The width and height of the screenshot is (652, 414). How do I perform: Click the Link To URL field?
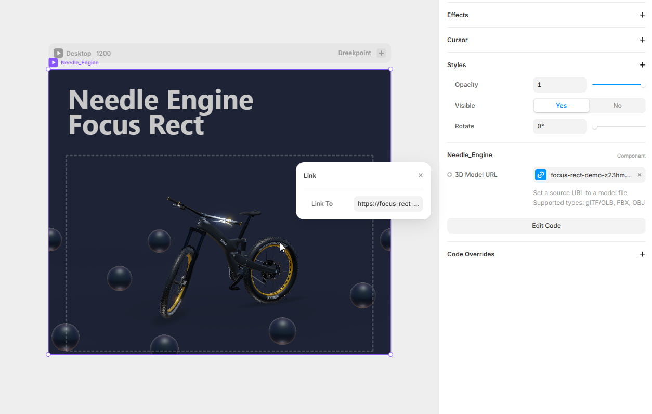(x=388, y=204)
